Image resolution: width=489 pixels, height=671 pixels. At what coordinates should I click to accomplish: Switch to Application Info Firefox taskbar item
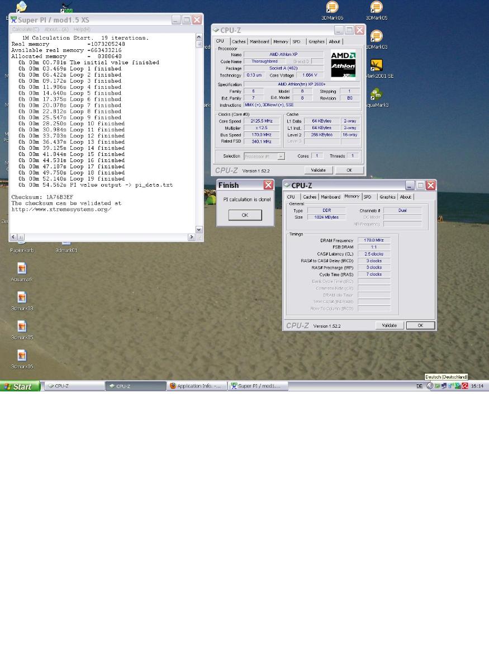coord(197,386)
